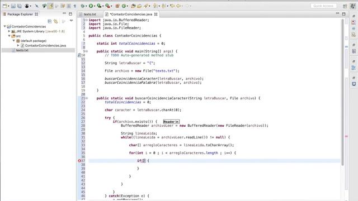Select the (default package) entry
The image size is (358, 201).
[34, 41]
